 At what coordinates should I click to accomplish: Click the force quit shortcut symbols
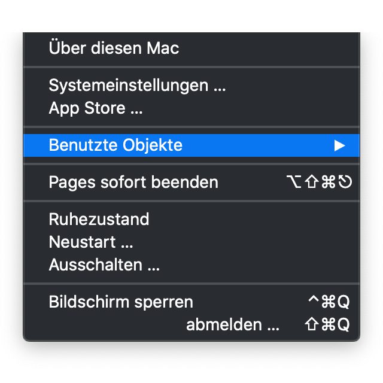319,182
